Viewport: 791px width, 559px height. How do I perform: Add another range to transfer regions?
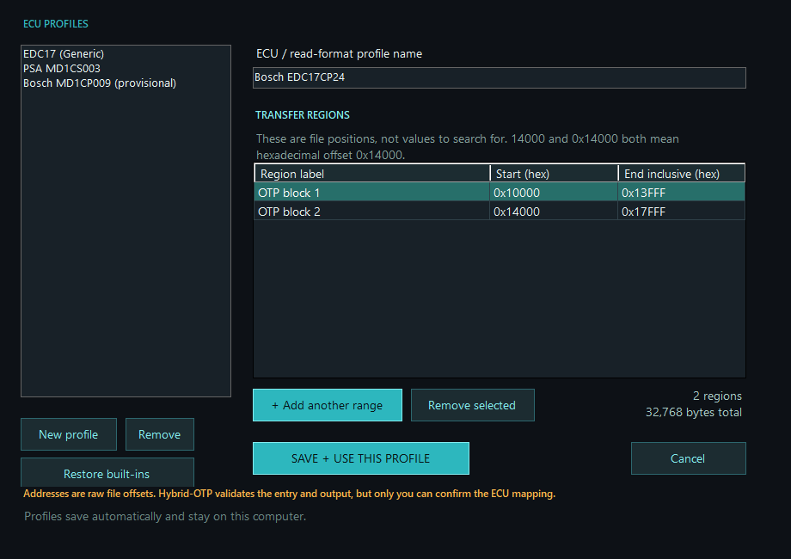tap(328, 405)
